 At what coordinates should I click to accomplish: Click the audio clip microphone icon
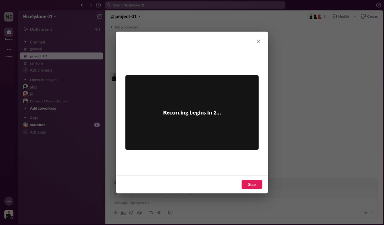coord(159,213)
